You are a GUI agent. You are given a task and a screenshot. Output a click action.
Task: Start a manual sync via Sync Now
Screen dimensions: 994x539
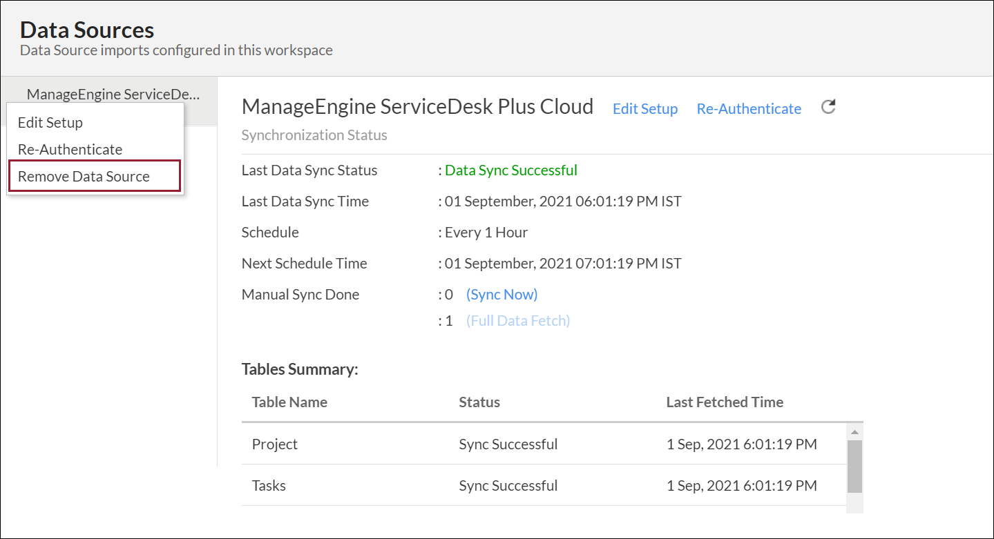[x=501, y=295]
